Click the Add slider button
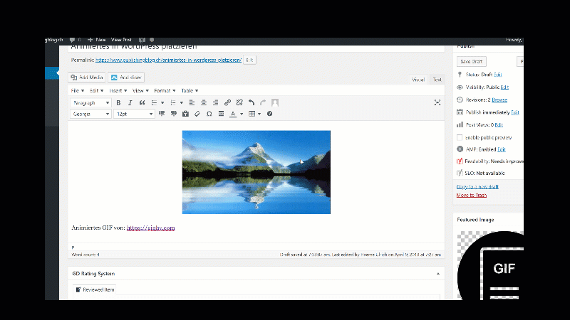 pos(126,78)
